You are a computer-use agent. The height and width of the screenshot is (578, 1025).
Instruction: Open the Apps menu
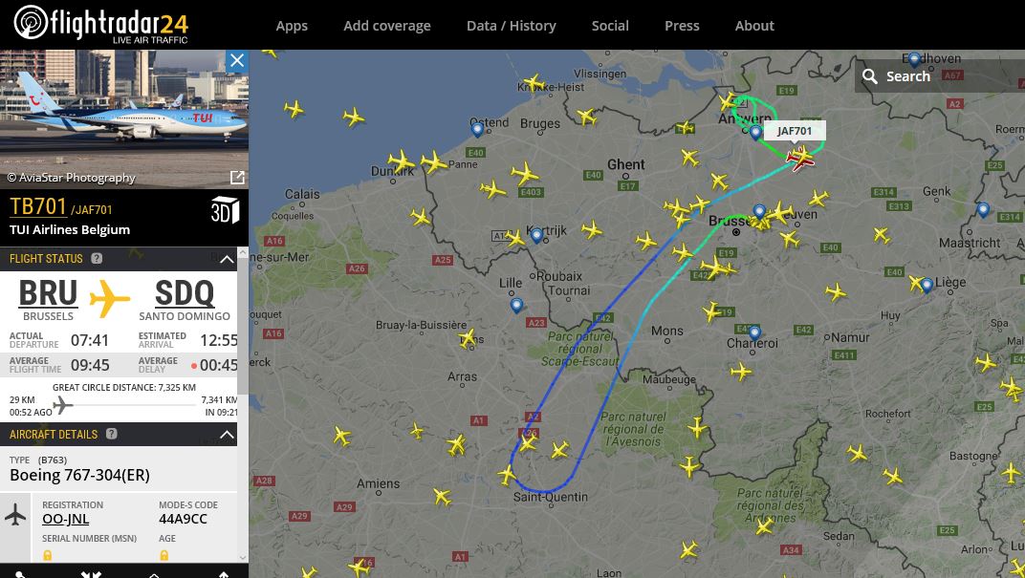[x=292, y=26]
